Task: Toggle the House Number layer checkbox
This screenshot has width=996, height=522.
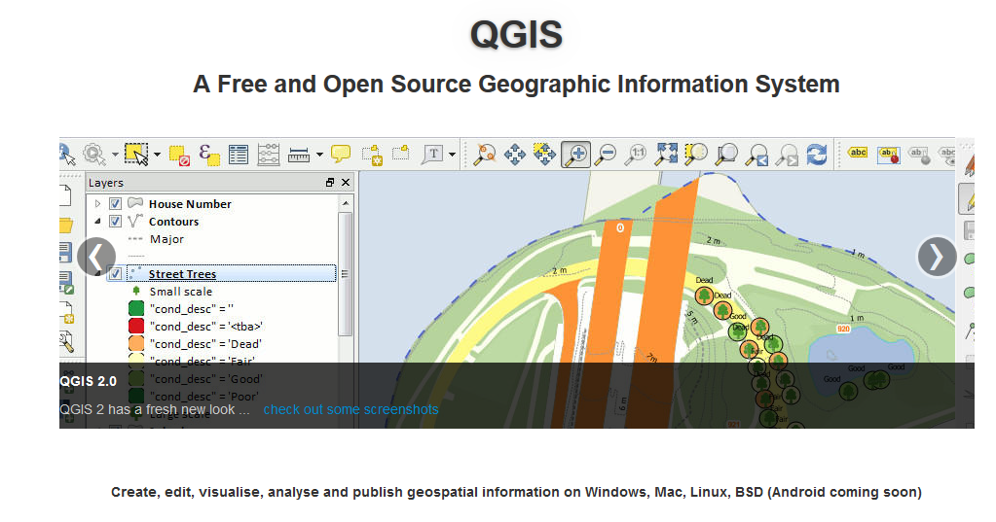Action: pyautogui.click(x=115, y=203)
